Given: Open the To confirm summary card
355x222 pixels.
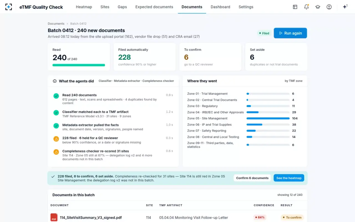Looking at the screenshot, I should click(x=210, y=57).
